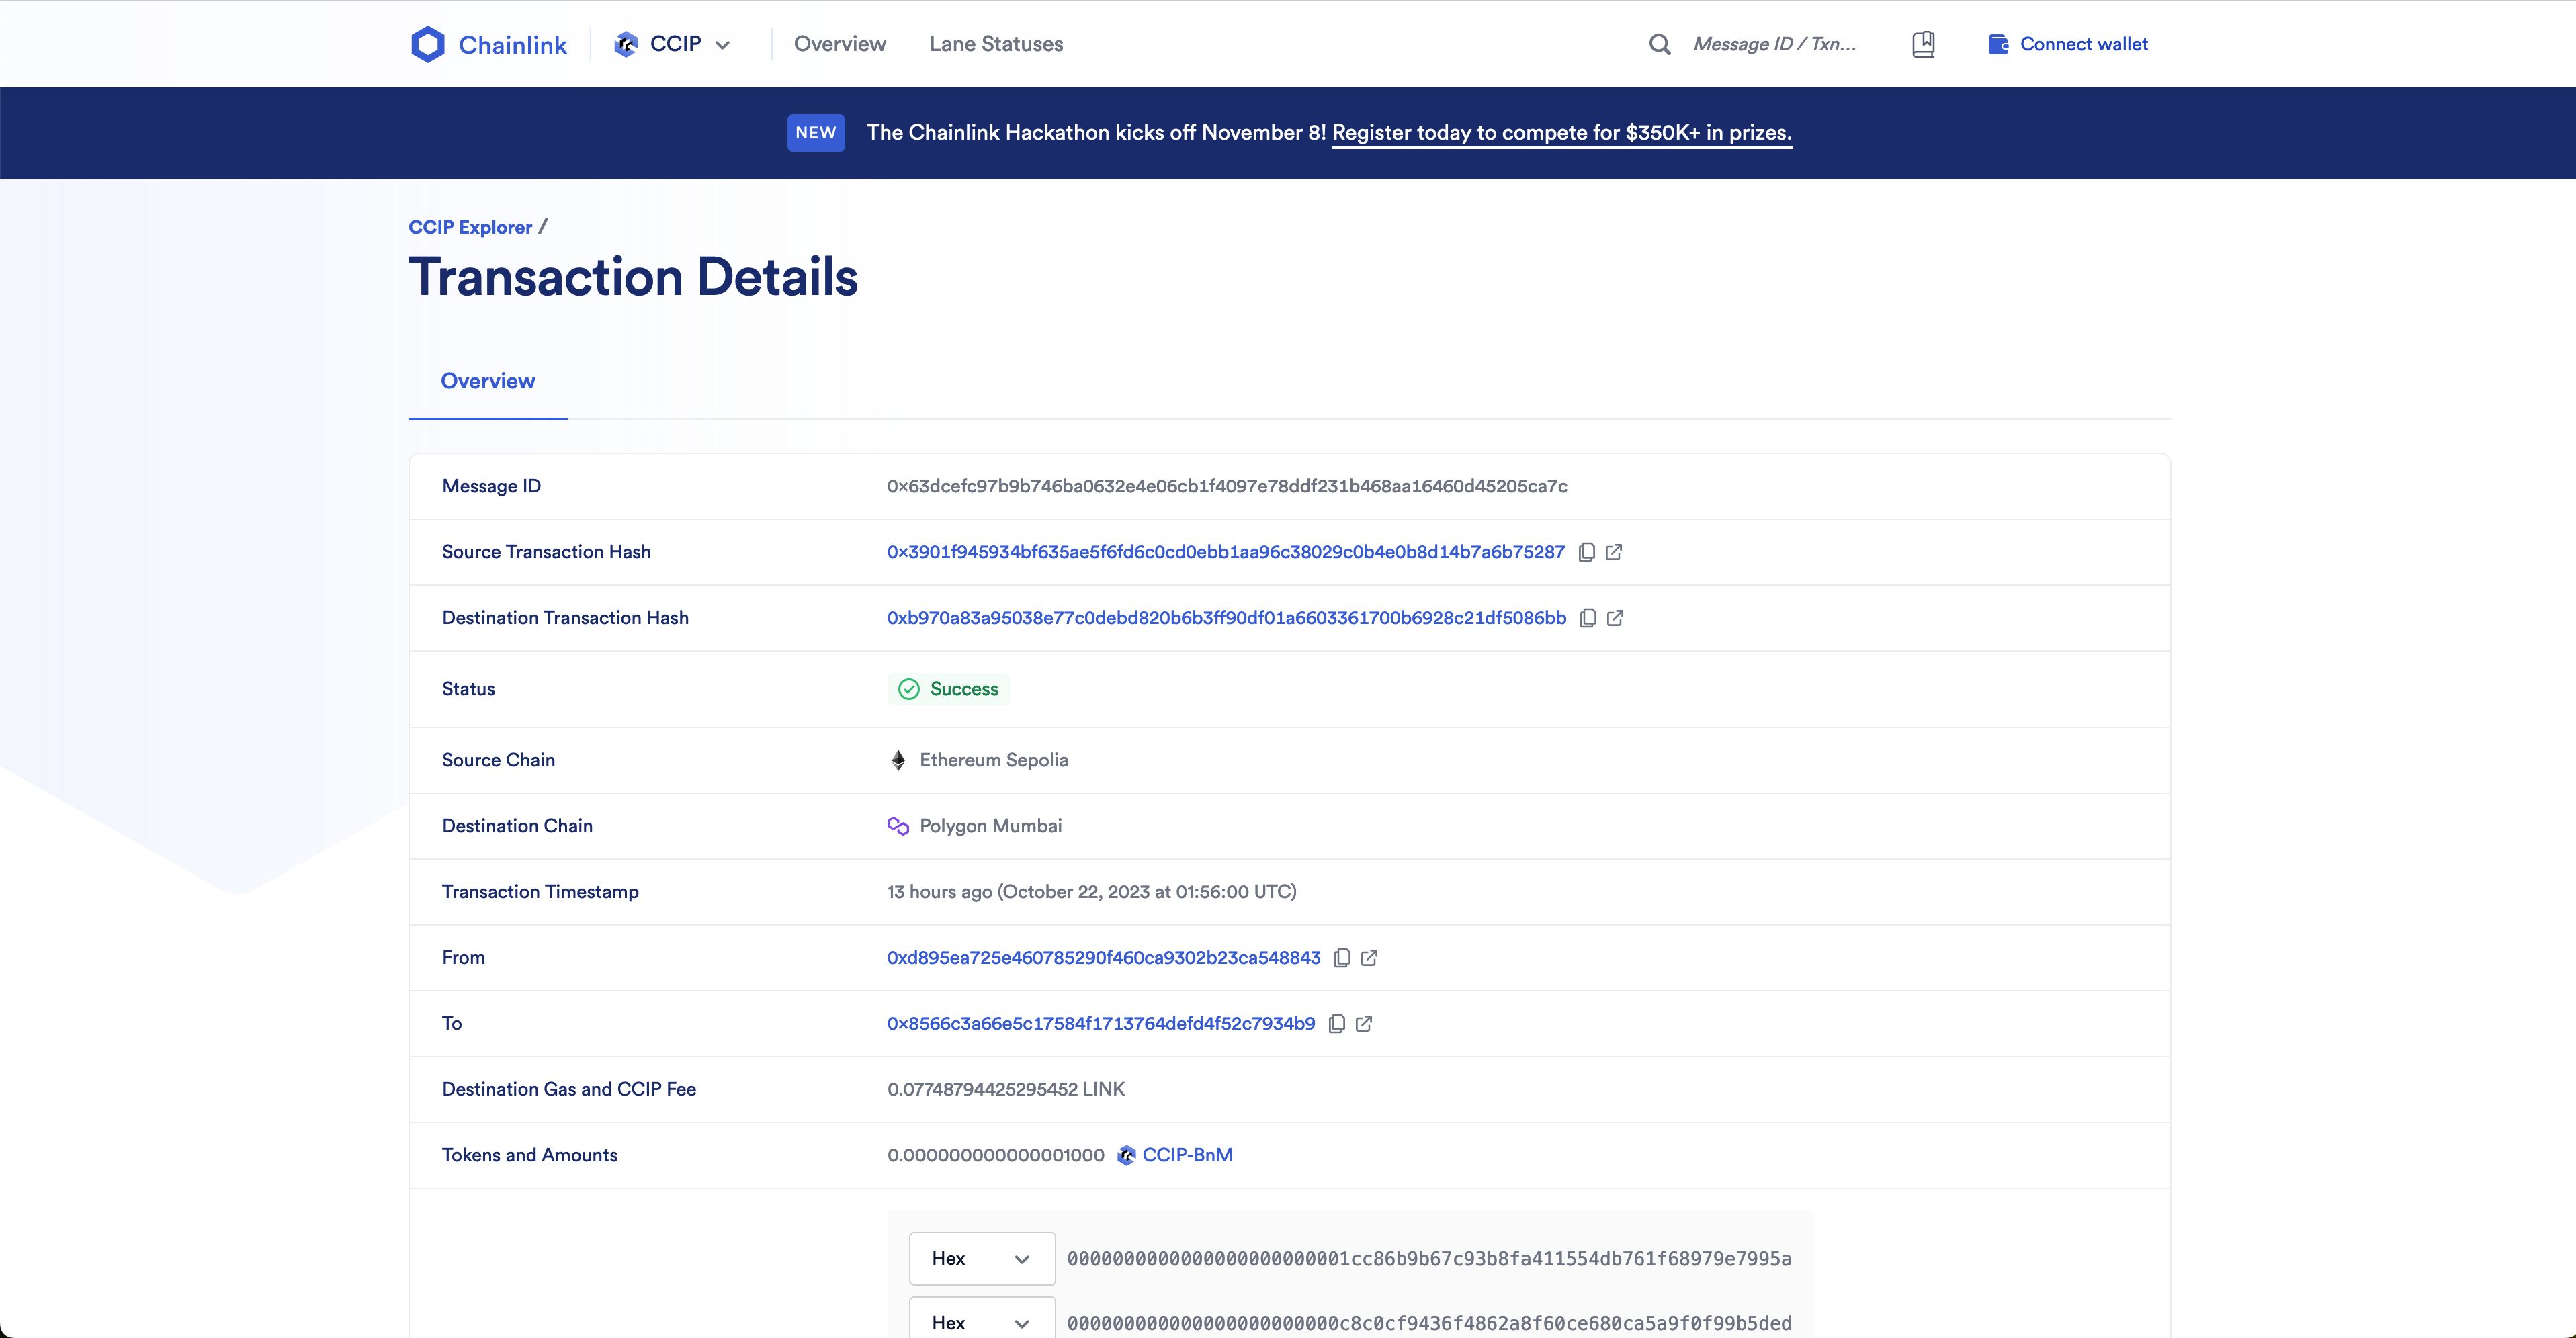Click the Chainlink hexagon logo
The height and width of the screenshot is (1338, 2576).
tap(428, 44)
